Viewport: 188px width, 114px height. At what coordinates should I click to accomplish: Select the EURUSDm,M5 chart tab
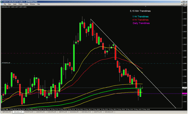point(18,112)
